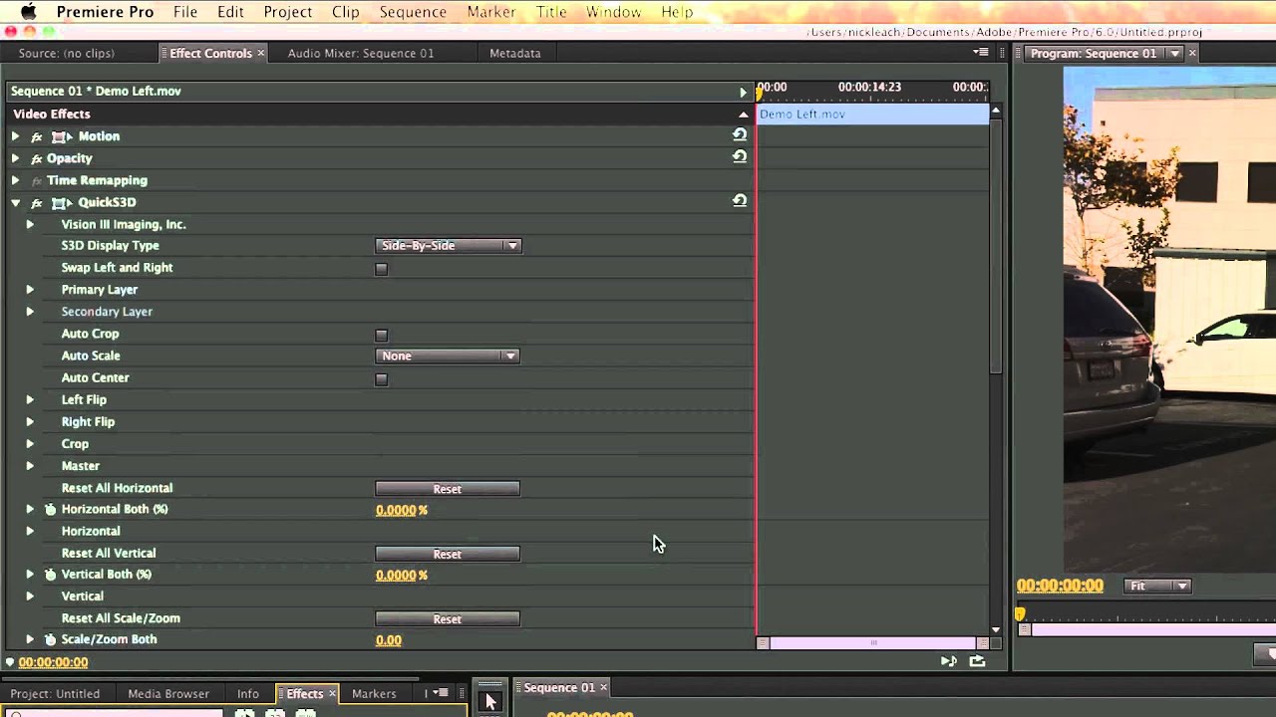Close the Sequence 01 timeline tab
Viewport: 1276px width, 717px height.
[x=603, y=687]
